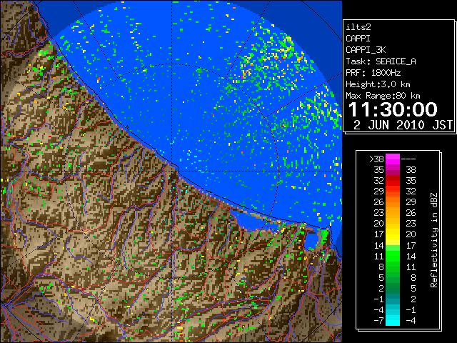
Task: Click the cyan -7 dBZ legend swatch
Action: click(x=393, y=321)
